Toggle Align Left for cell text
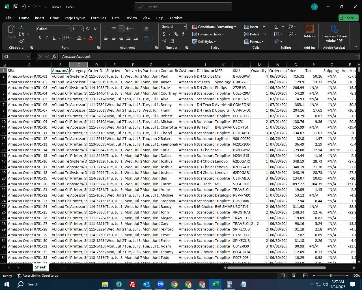Screen dimensions: 362x290 (106, 38)
